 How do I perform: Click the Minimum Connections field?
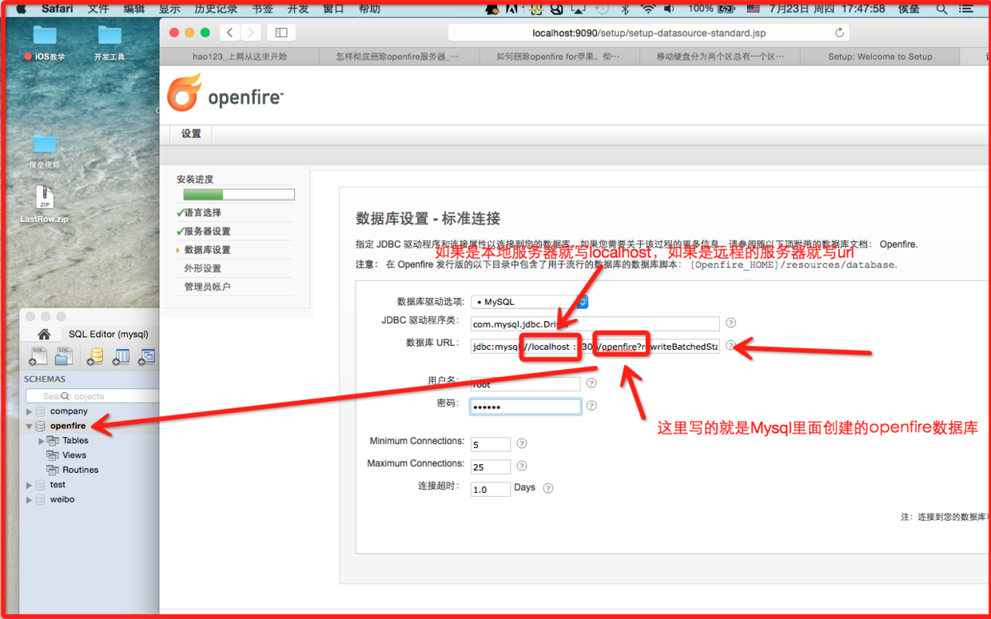491,444
